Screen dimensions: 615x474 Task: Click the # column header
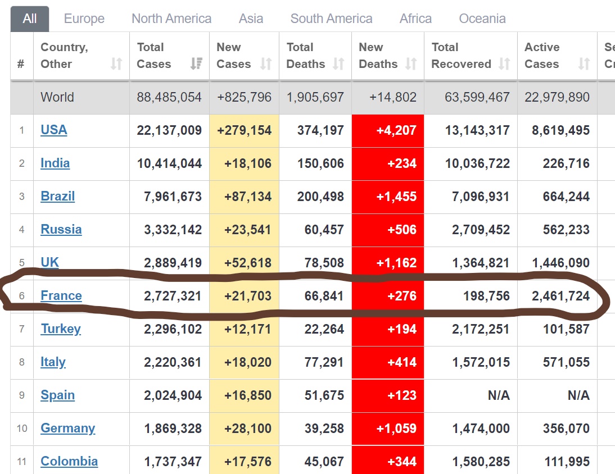pos(21,64)
